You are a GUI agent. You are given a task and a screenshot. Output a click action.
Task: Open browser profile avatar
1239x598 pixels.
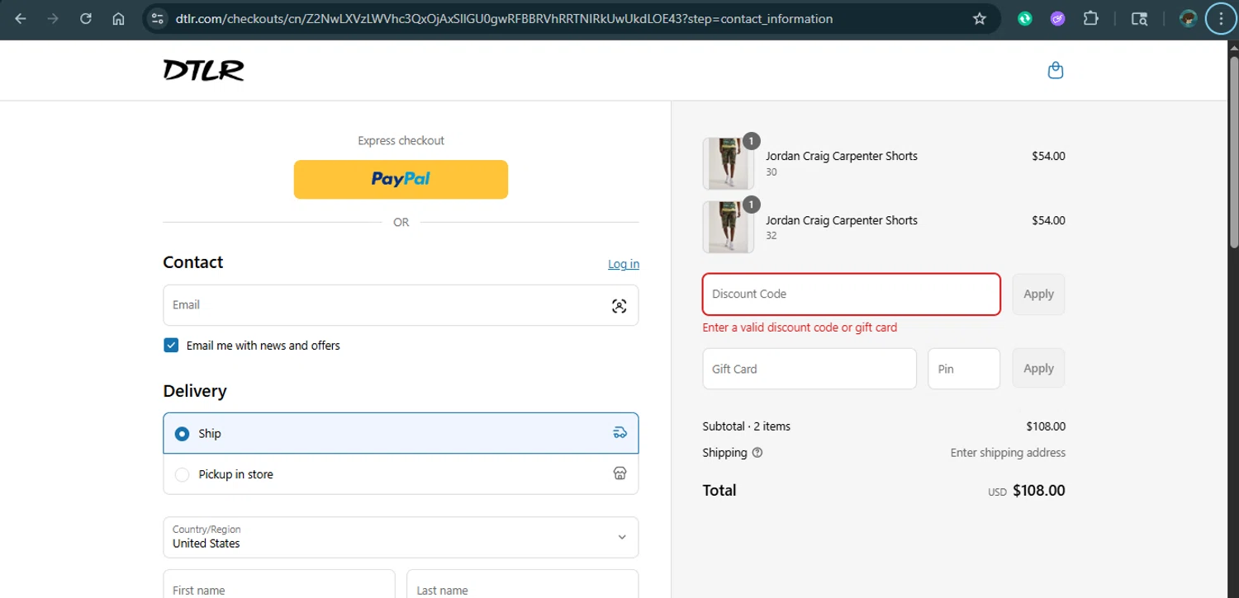(1189, 18)
